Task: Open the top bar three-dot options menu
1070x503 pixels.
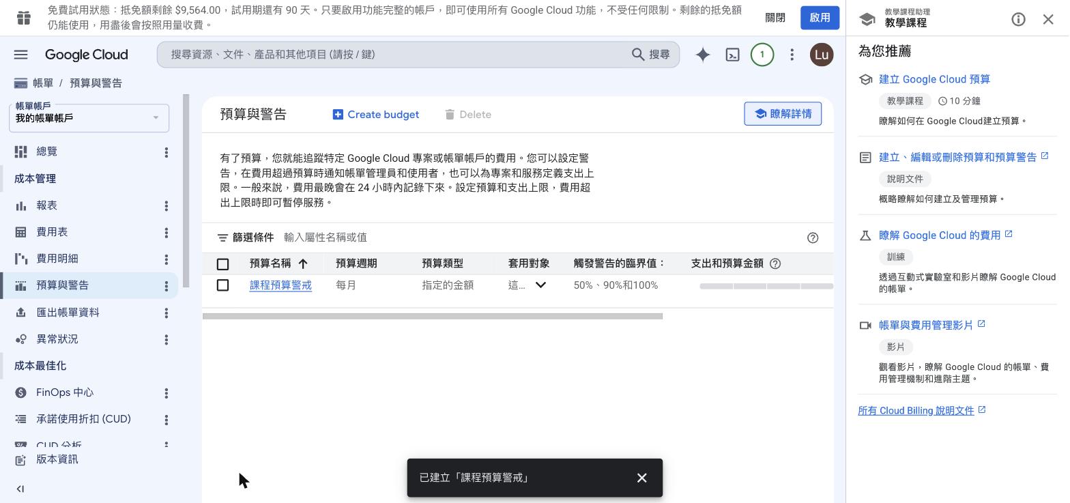Action: point(792,55)
